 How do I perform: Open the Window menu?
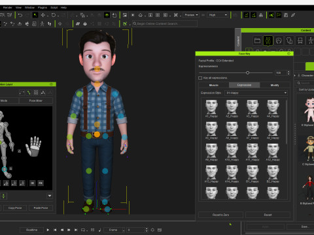(29, 7)
